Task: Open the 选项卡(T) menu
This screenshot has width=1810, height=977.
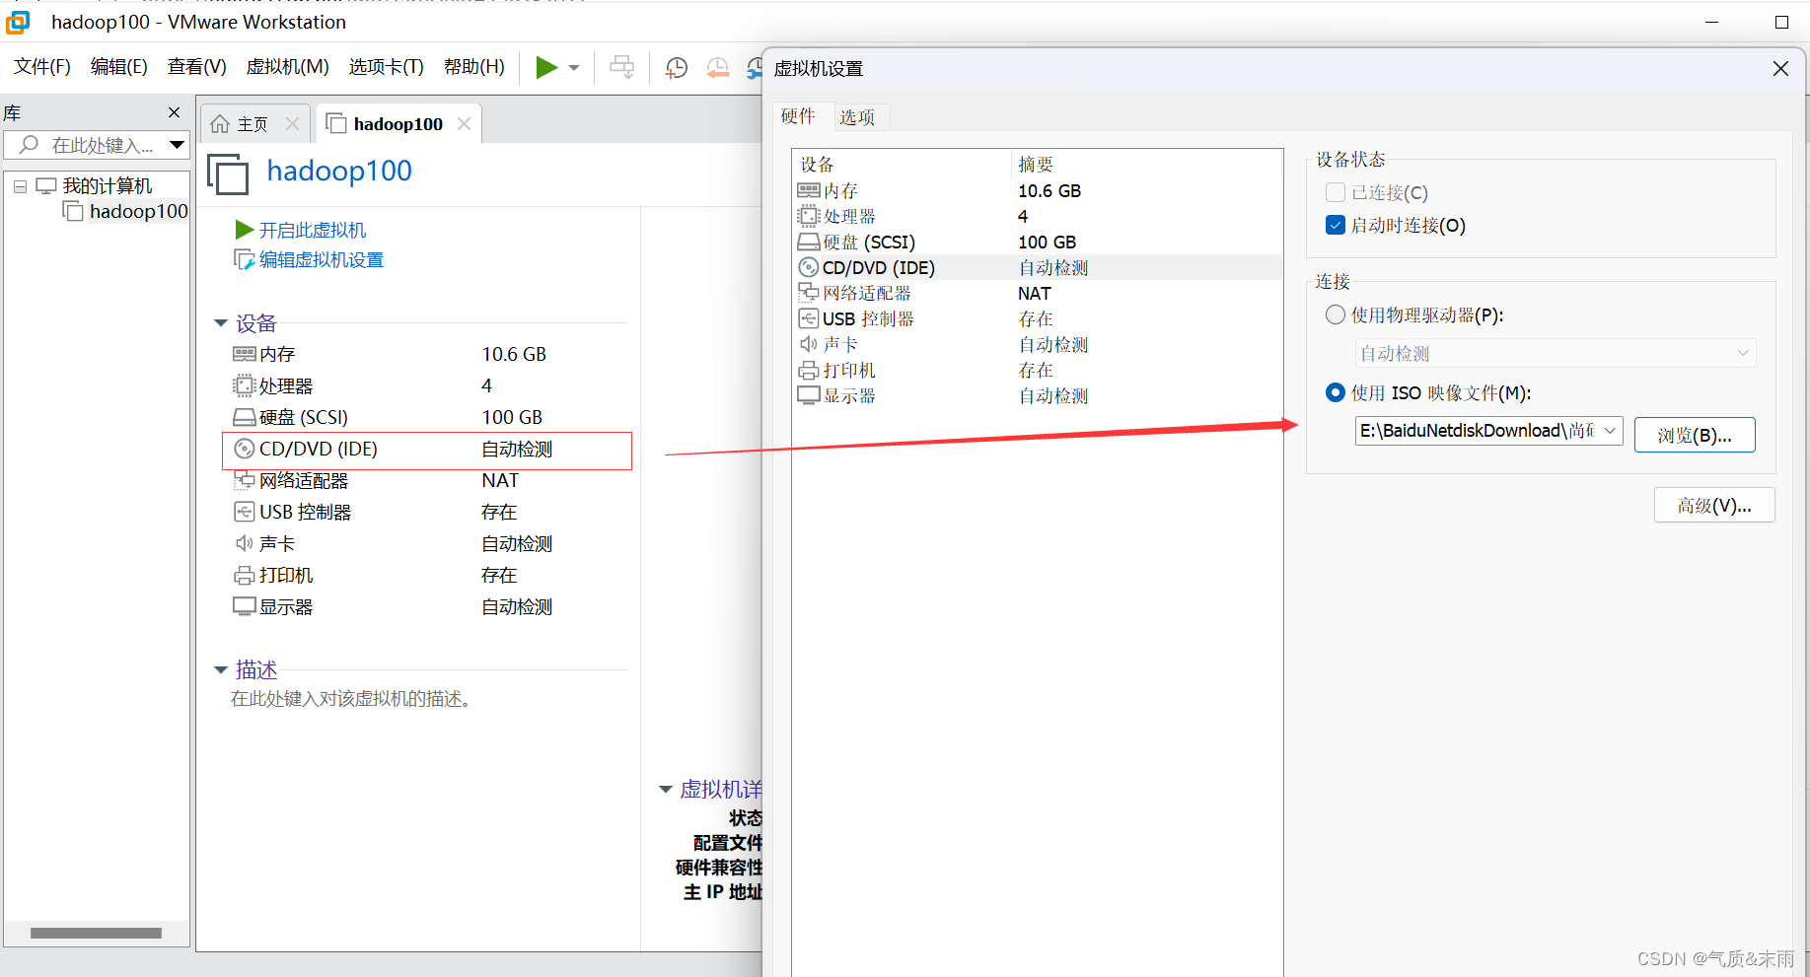Action: (387, 66)
